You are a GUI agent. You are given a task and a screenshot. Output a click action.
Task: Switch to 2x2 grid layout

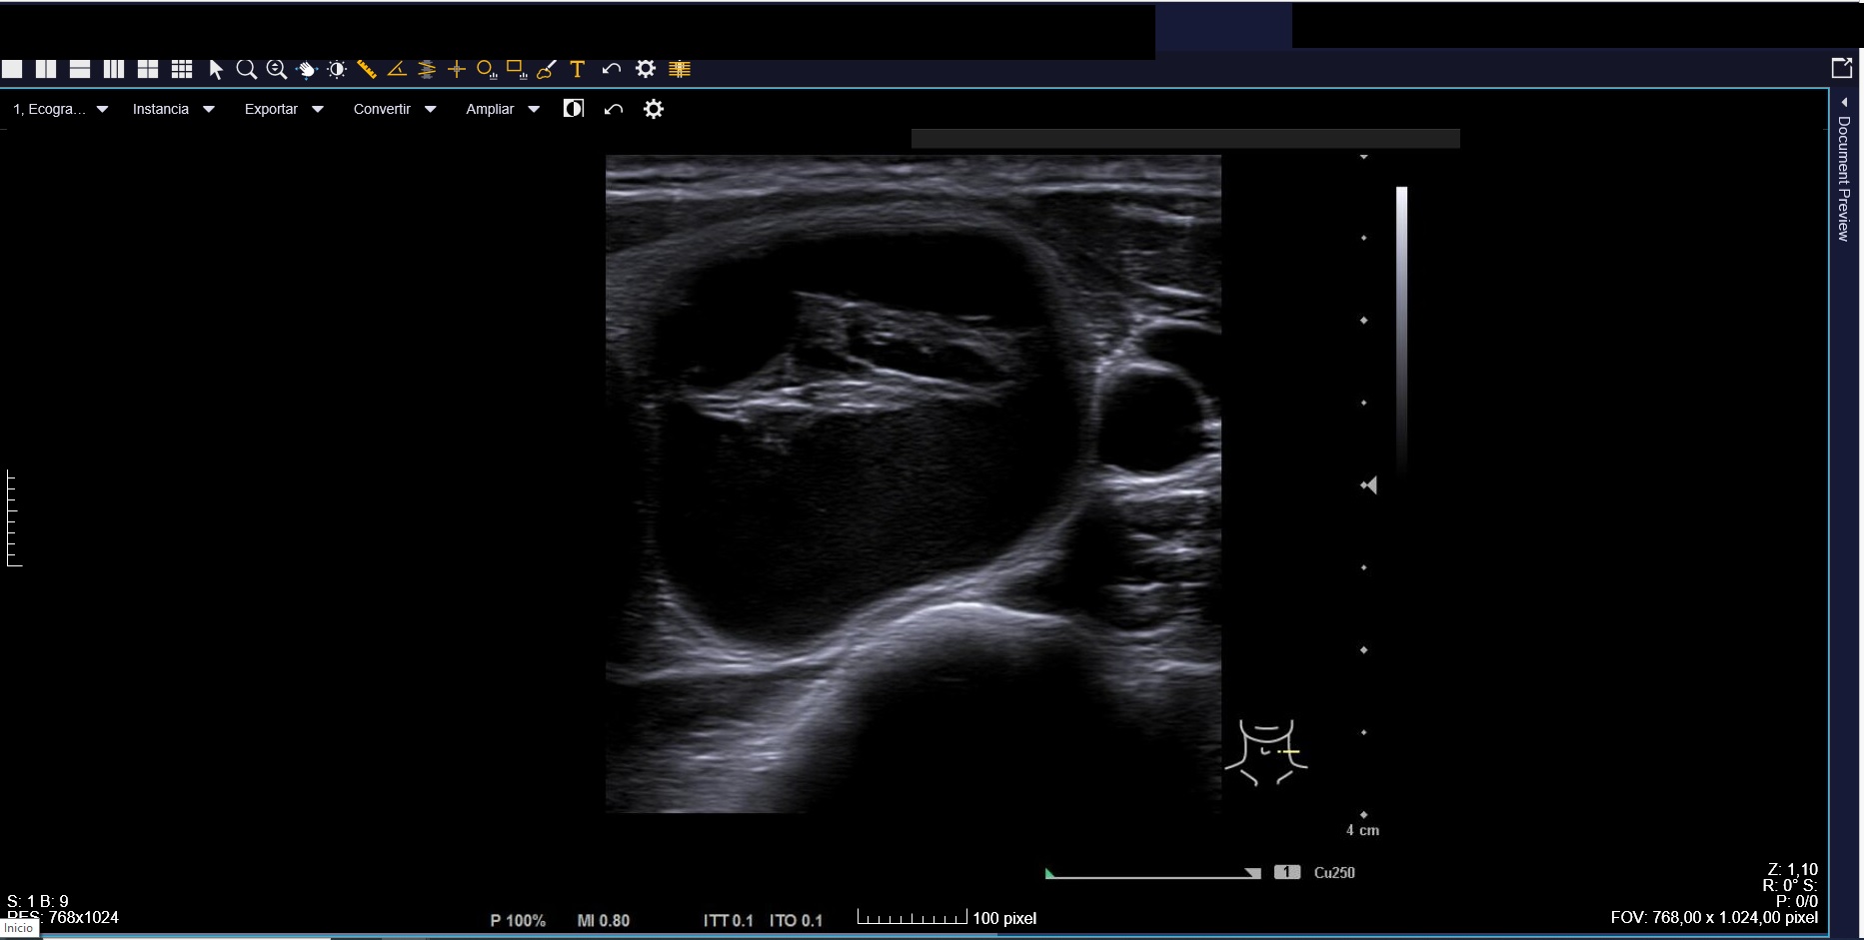[148, 69]
